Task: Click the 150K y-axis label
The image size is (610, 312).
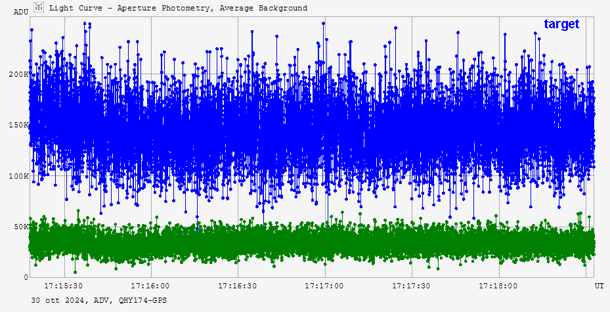Action: [18, 125]
